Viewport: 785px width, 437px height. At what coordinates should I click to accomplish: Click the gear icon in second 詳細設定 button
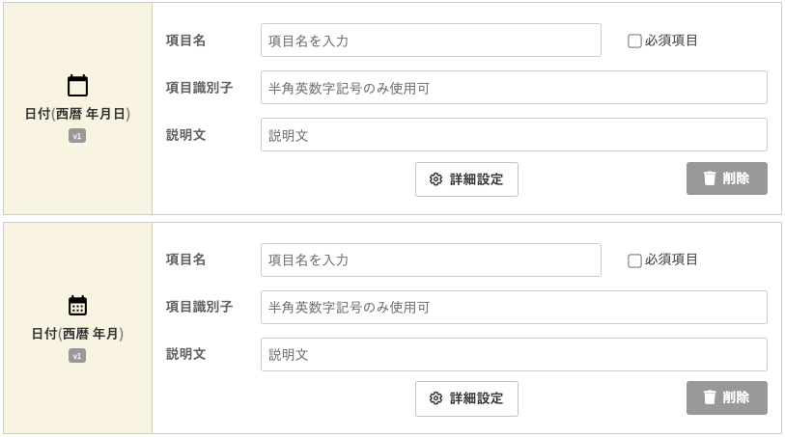435,398
